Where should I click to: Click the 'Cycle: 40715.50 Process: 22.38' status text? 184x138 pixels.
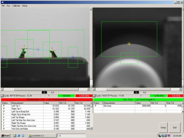18,96
